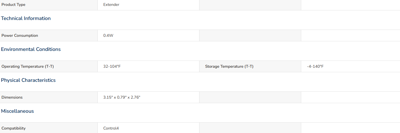The image size is (400, 133).
Task: Click the 32-104°F operating temperature value
Action: click(x=112, y=66)
